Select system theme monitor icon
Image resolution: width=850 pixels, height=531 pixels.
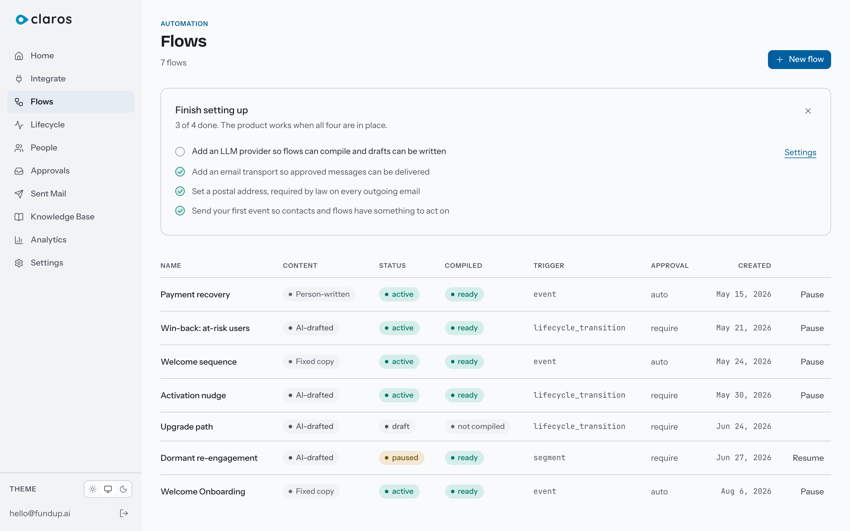coord(108,489)
